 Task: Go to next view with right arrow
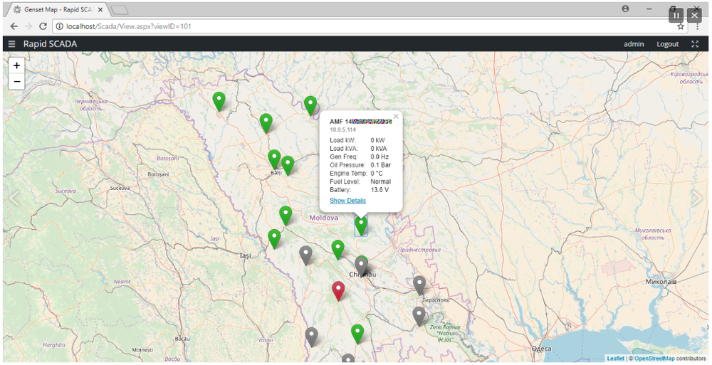point(697,198)
